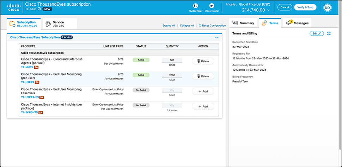Switch to the Subscription tab
The width and height of the screenshot is (342, 167).
[x=24, y=24]
